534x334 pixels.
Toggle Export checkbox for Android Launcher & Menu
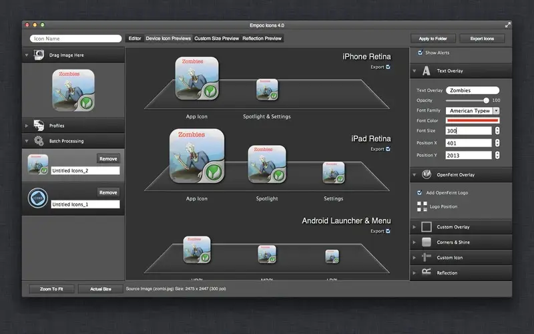click(388, 231)
